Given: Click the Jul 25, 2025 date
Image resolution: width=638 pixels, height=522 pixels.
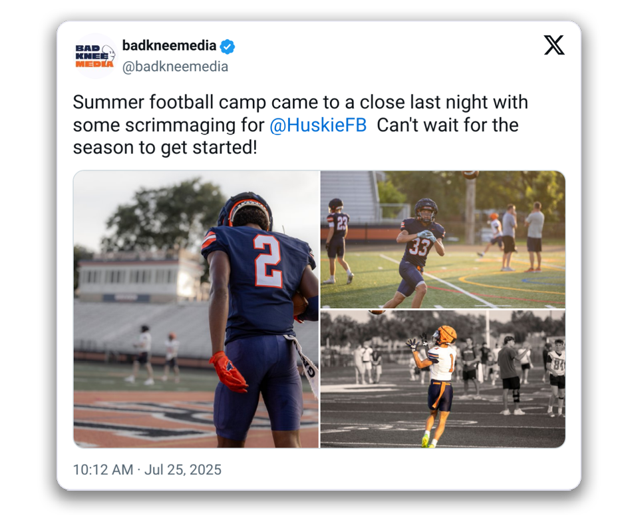Looking at the screenshot, I should pyautogui.click(x=183, y=469).
